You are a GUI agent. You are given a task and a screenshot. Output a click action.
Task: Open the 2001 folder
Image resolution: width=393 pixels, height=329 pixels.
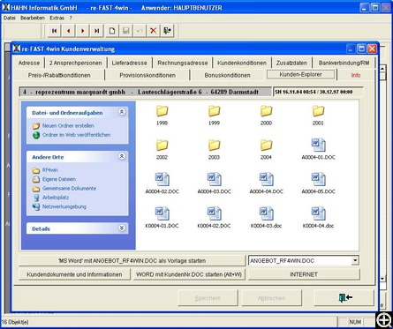click(318, 115)
